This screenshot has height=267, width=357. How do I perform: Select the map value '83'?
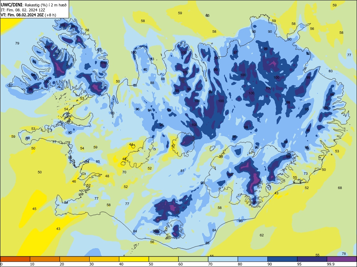[x=331, y=71]
